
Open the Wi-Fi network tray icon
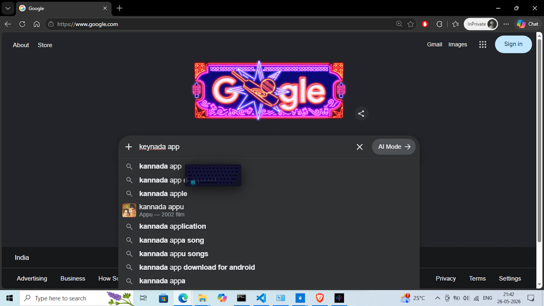[476, 298]
